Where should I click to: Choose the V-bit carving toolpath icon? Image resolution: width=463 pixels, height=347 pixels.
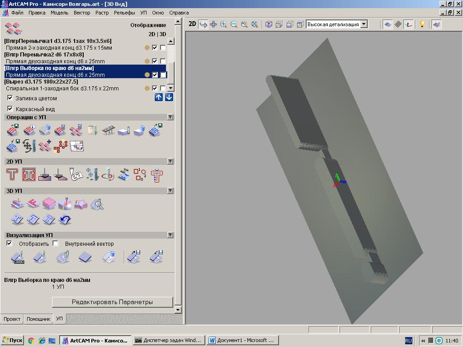45,174
